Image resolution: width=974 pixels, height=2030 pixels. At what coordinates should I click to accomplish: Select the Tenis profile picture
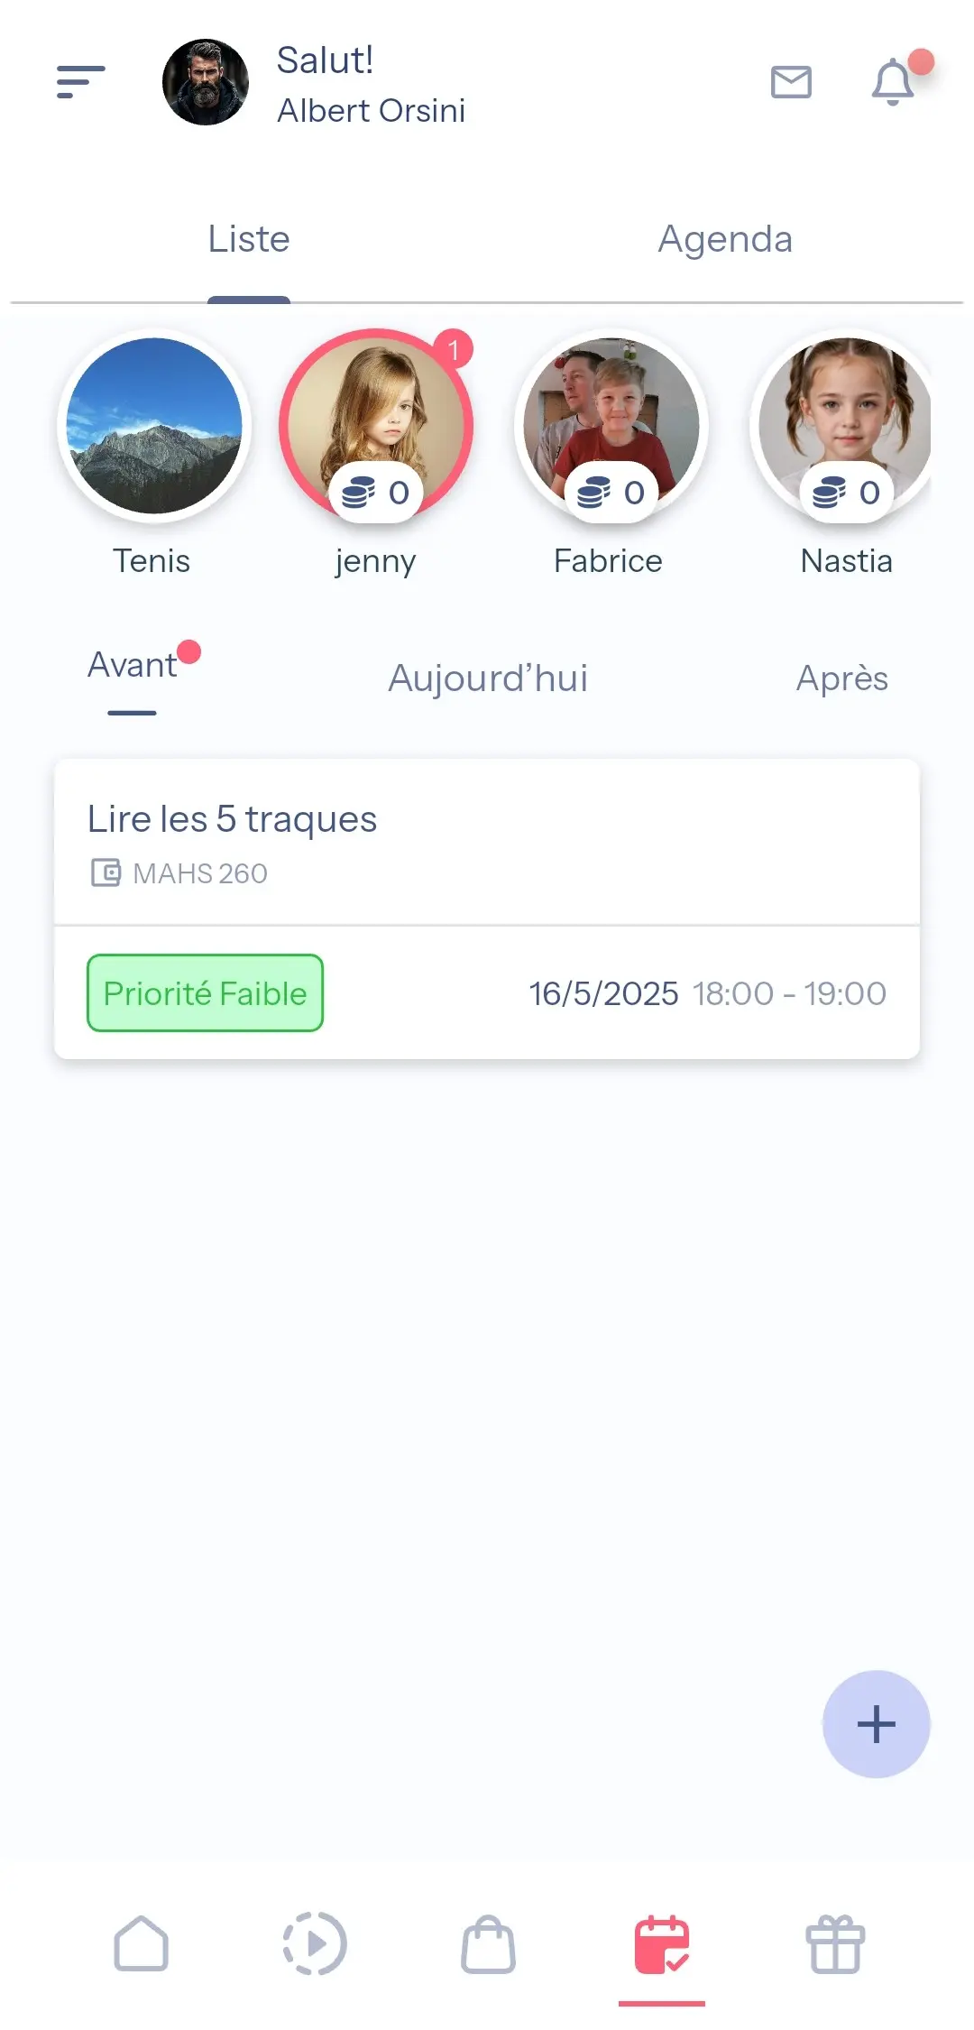pos(154,426)
